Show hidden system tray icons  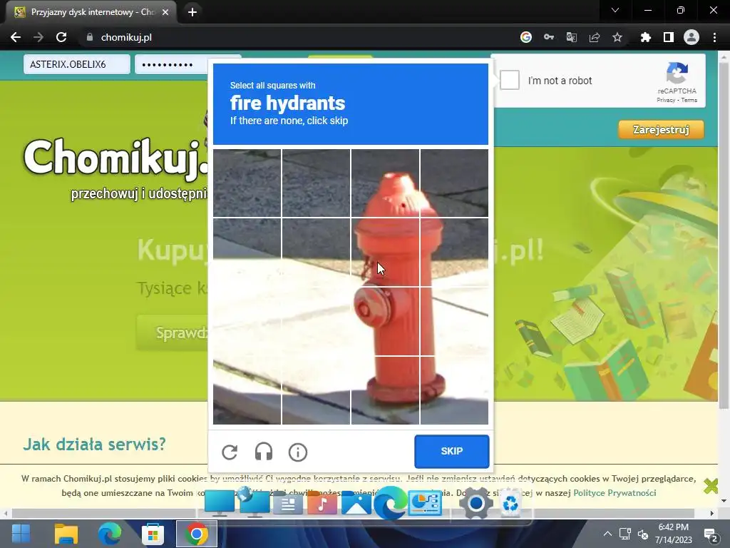pos(607,534)
